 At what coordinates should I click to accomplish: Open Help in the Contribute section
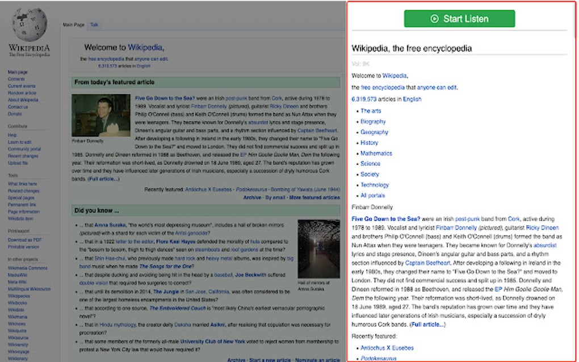[12, 135]
